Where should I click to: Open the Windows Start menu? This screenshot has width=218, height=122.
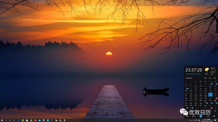pos(2,120)
